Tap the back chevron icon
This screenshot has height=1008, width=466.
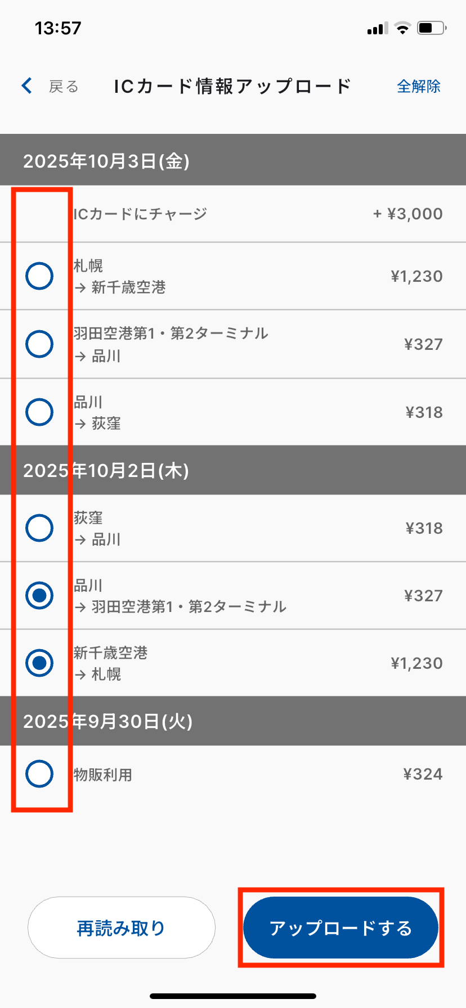(26, 86)
